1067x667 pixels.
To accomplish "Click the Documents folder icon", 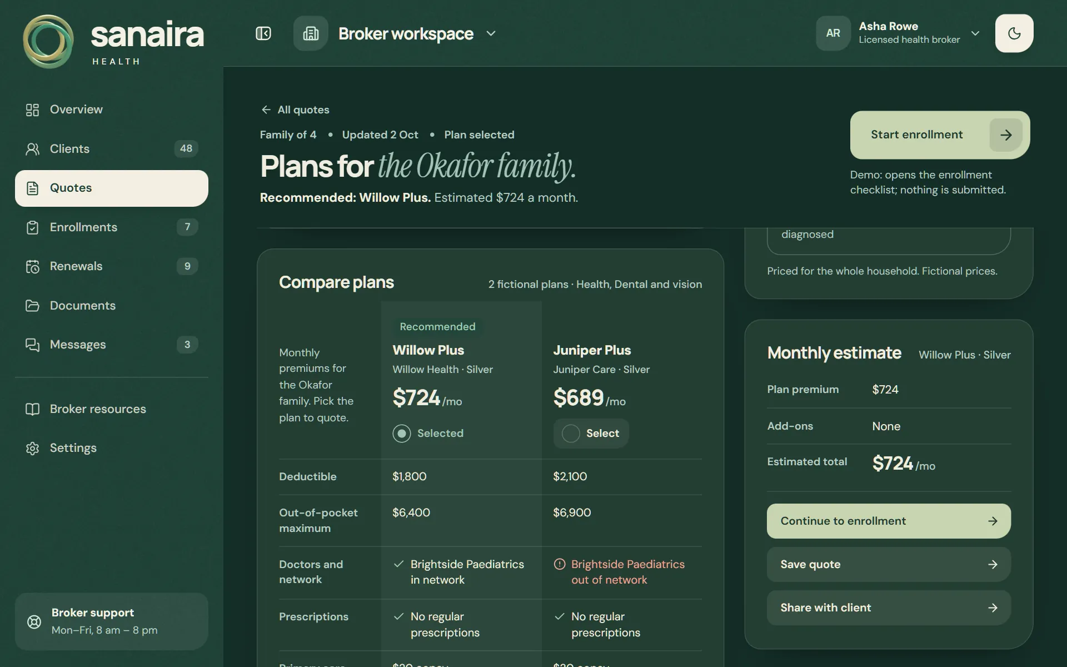I will tap(33, 306).
